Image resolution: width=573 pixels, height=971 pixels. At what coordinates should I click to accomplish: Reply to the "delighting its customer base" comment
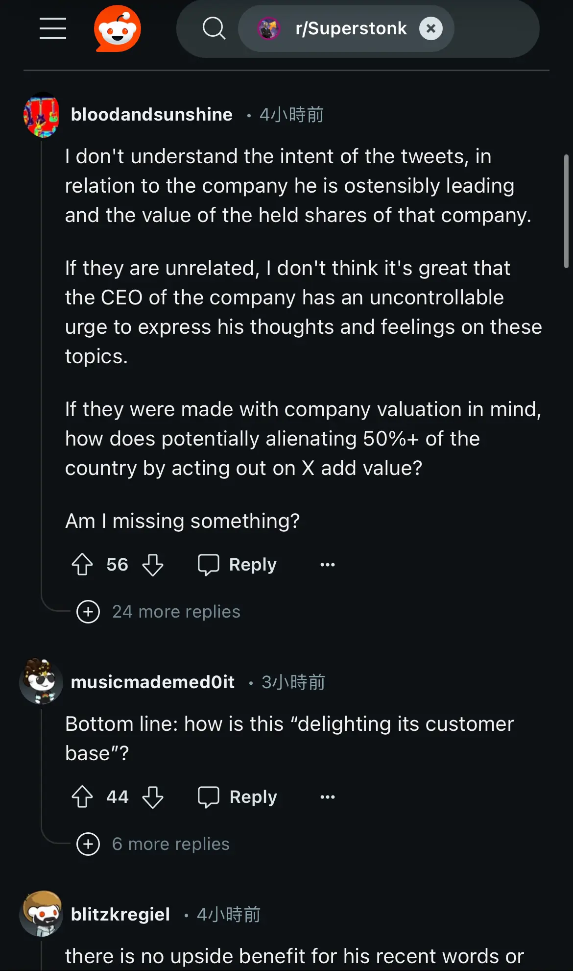237,797
